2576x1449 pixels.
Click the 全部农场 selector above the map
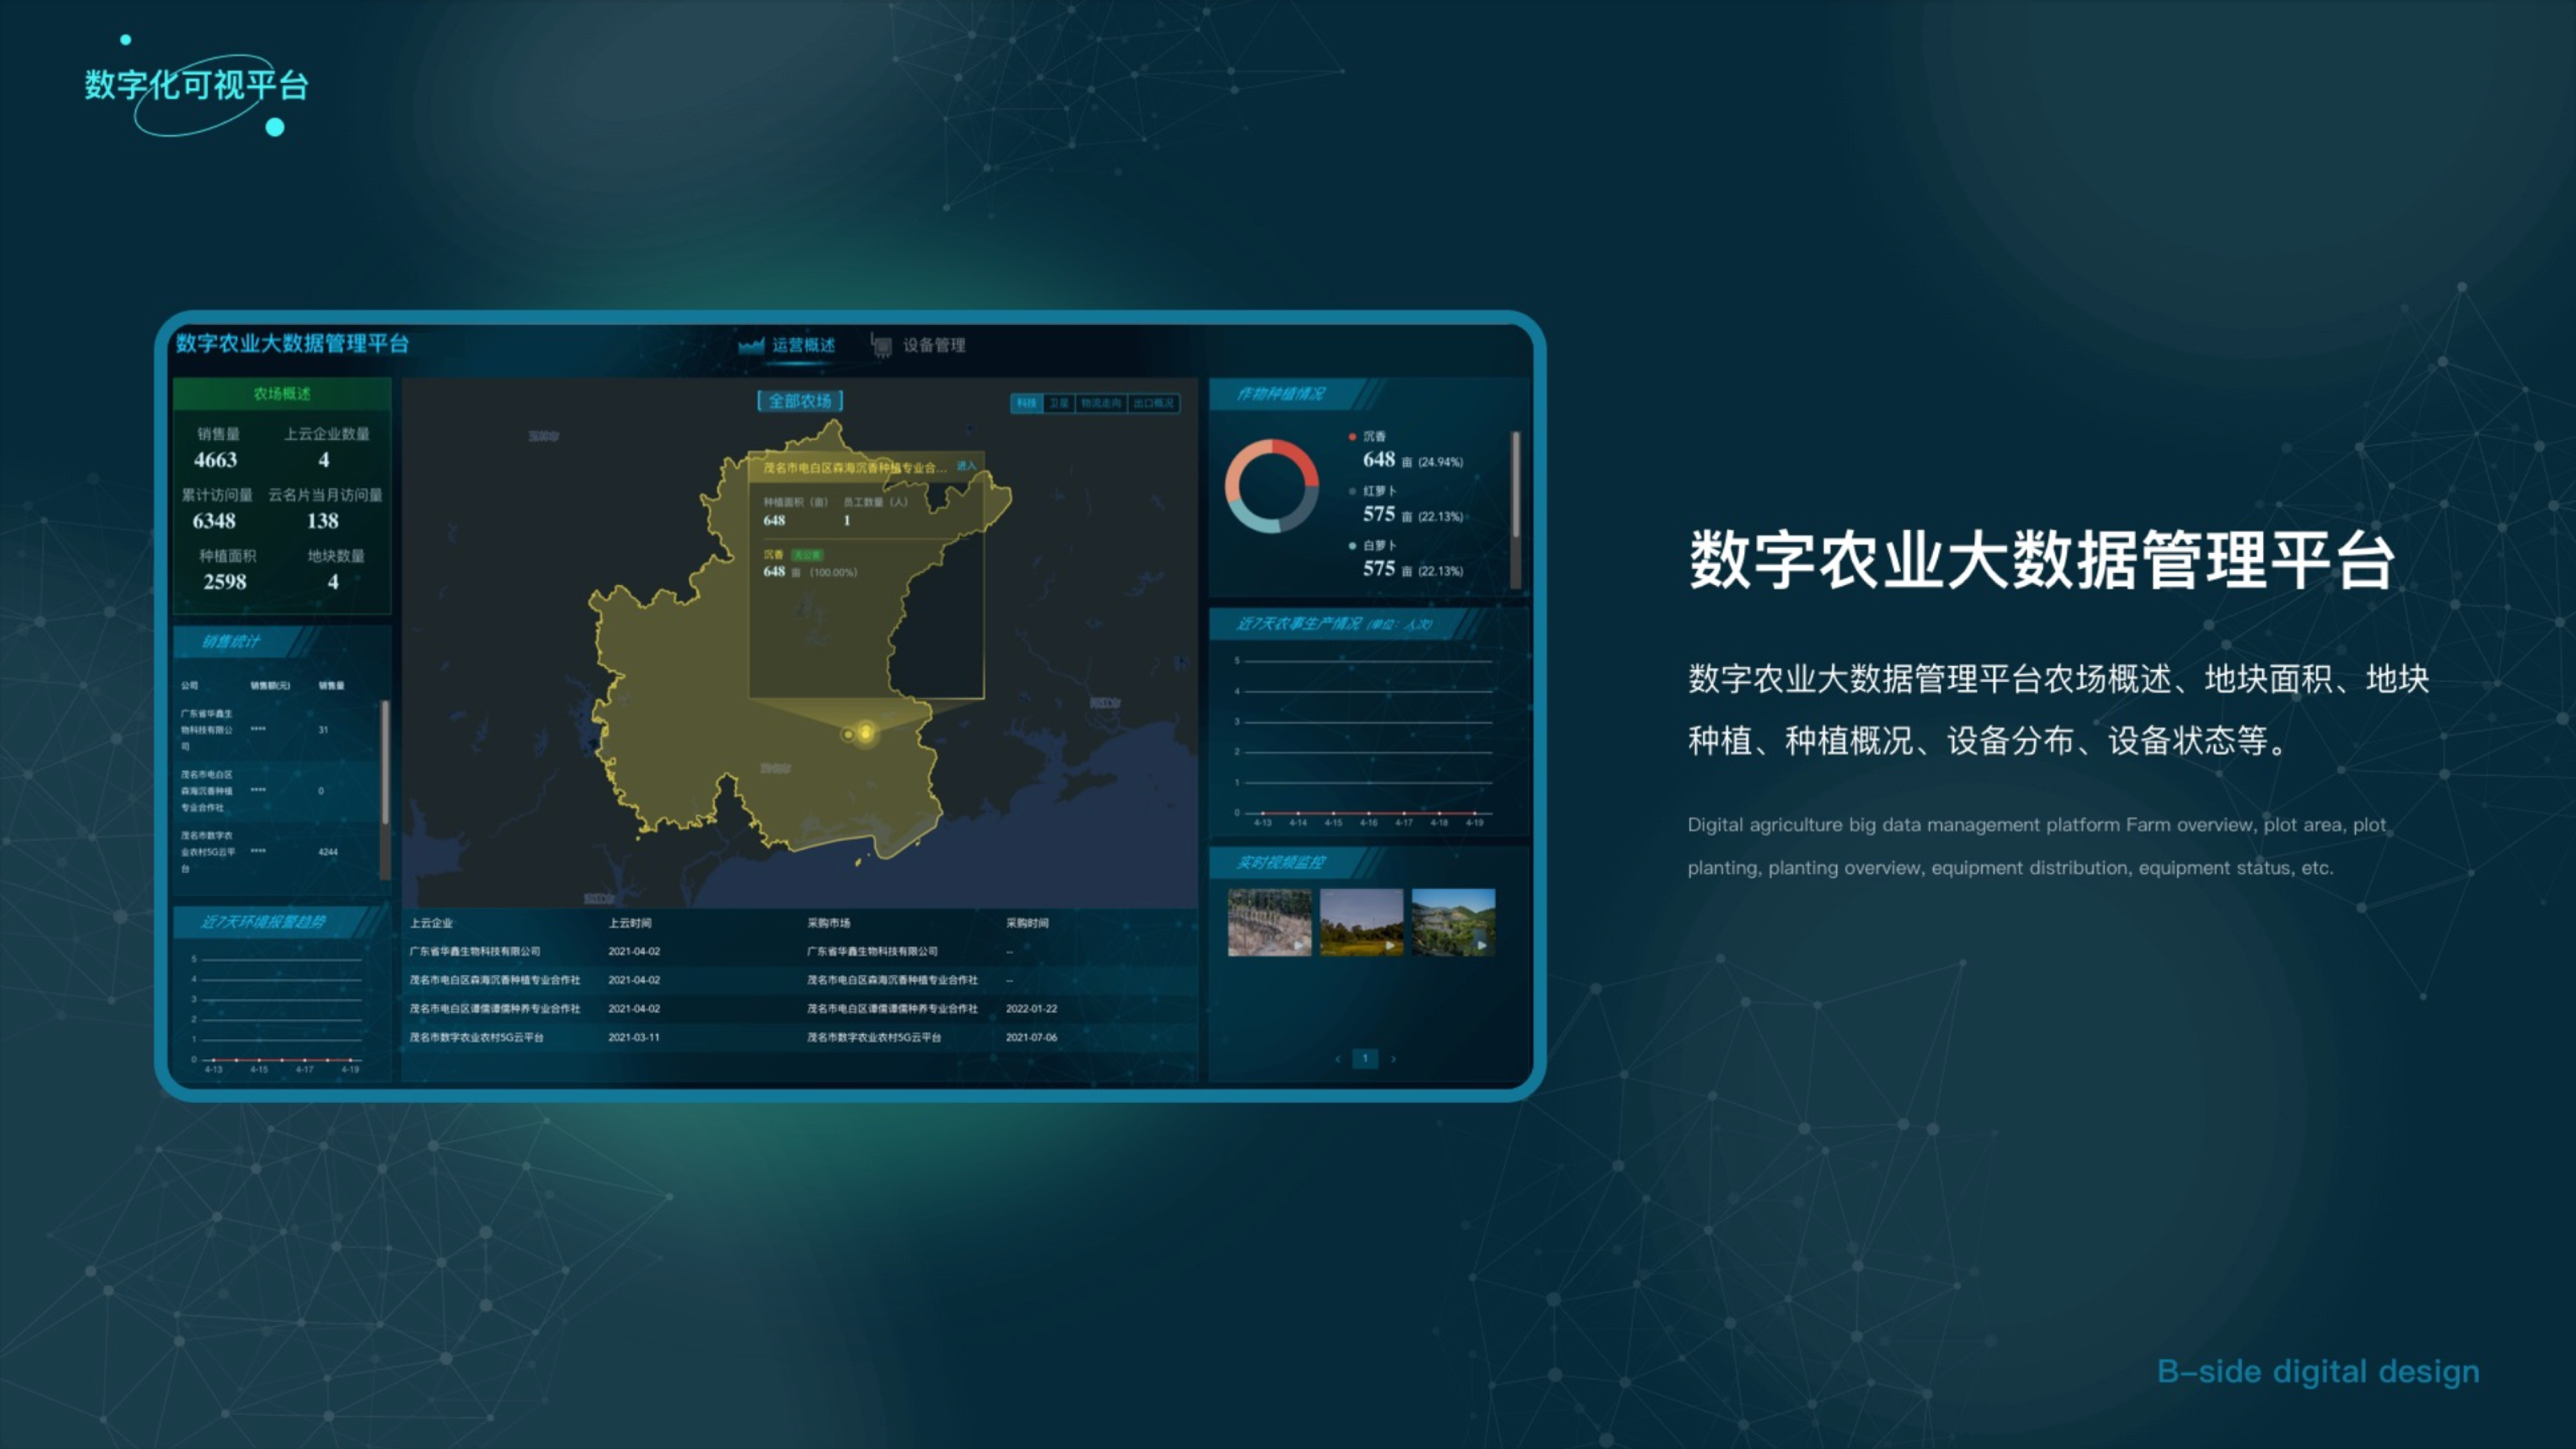coord(800,401)
